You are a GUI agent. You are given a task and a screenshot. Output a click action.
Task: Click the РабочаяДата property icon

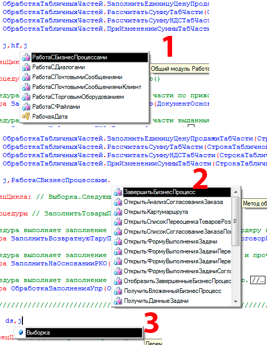pos(26,117)
